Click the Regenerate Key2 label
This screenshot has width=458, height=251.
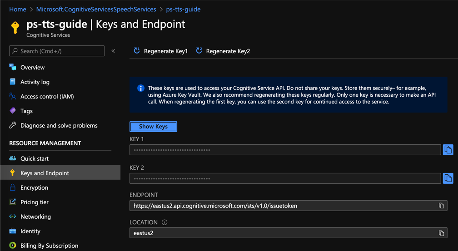[228, 51]
